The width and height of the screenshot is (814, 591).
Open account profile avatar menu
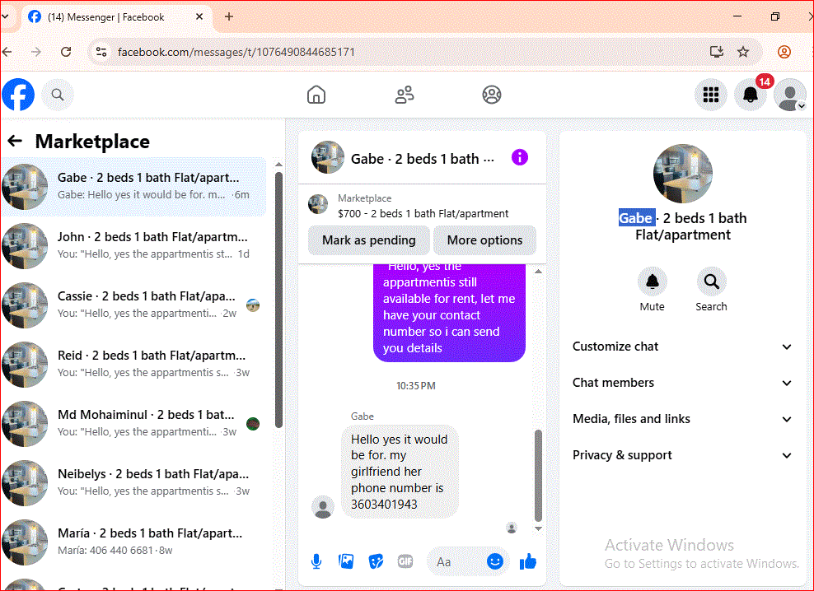click(x=789, y=95)
